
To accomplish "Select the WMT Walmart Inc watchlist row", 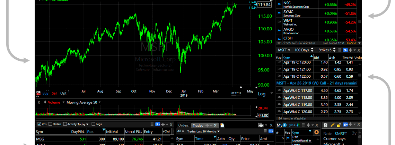I will coord(316,22).
